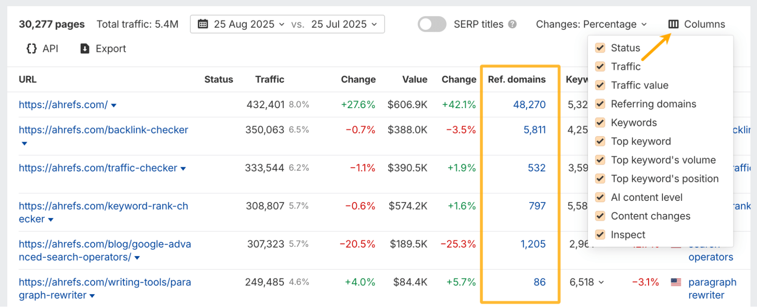Open dropdown caret beside ahrefs.com/ homepage URL
This screenshot has width=757, height=307.
(114, 105)
